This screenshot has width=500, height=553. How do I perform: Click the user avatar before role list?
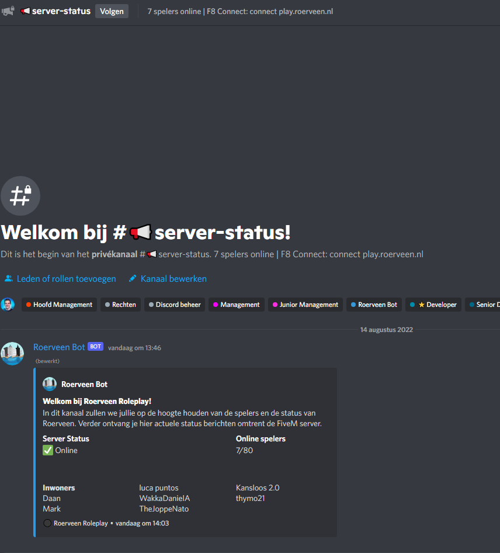pyautogui.click(x=8, y=305)
